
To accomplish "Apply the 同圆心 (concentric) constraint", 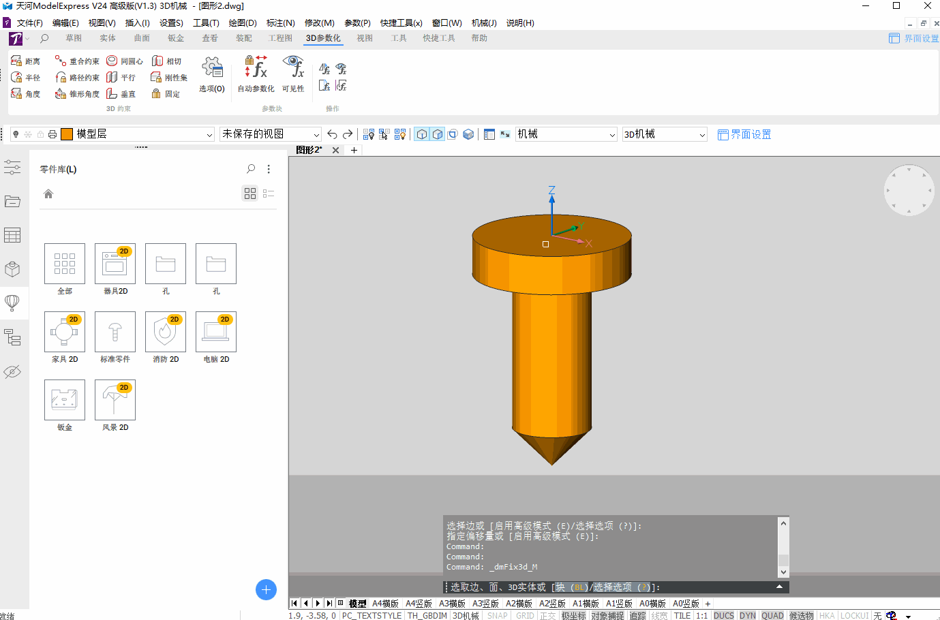I will [125, 61].
